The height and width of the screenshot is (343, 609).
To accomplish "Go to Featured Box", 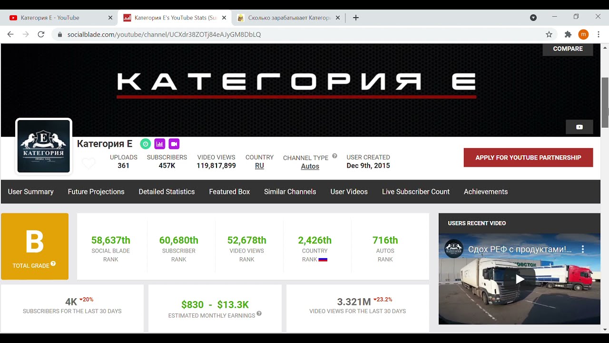I will (229, 192).
